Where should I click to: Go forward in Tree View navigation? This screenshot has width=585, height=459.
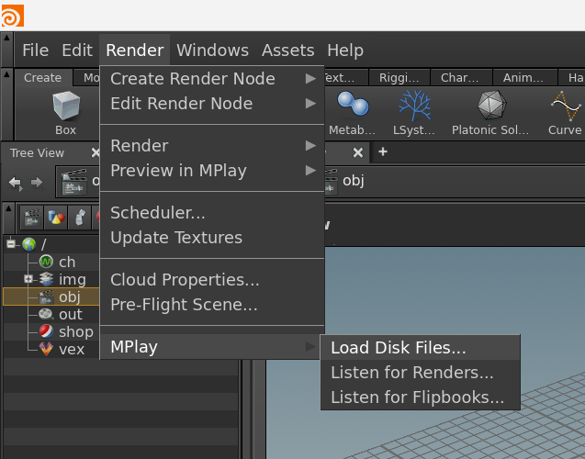[x=37, y=183]
